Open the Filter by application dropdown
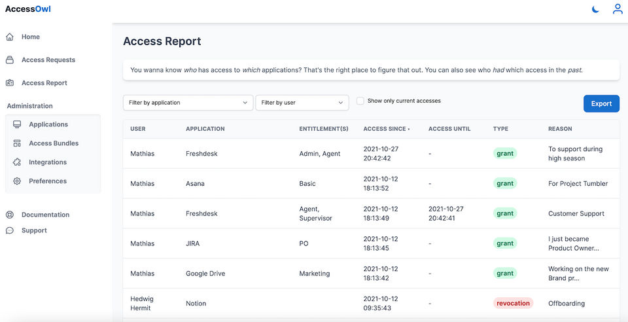The image size is (628, 322). [x=188, y=103]
